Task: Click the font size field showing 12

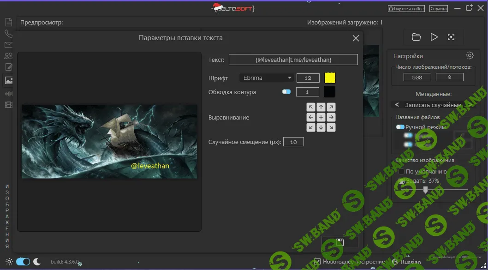Action: [308, 78]
